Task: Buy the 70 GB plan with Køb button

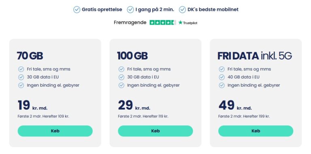Action: (55, 131)
